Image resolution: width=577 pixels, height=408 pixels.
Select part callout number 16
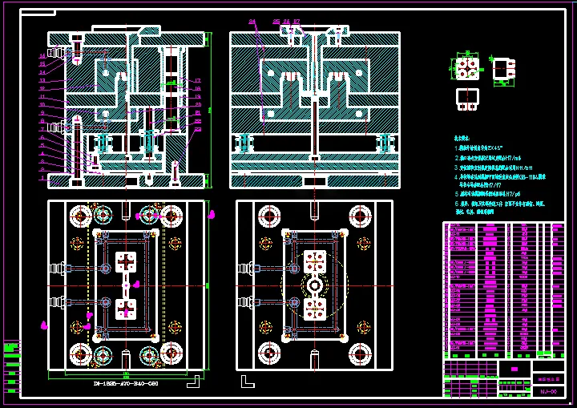[42, 56]
